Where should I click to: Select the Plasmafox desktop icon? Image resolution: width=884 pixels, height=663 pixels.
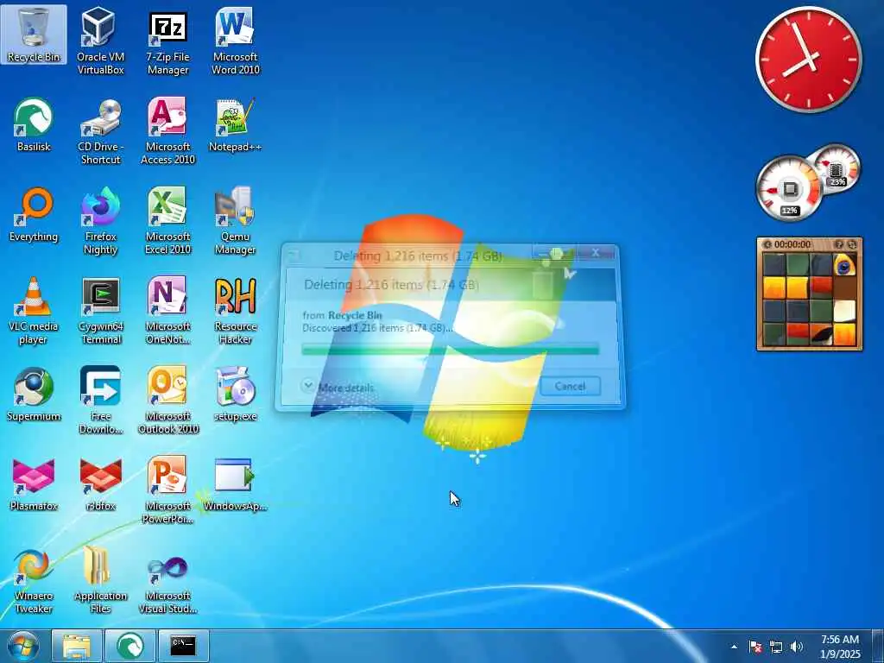tap(34, 483)
